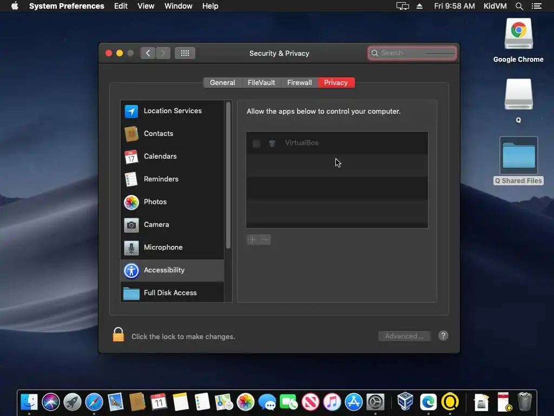Switch to the Privacy tab

pos(336,83)
